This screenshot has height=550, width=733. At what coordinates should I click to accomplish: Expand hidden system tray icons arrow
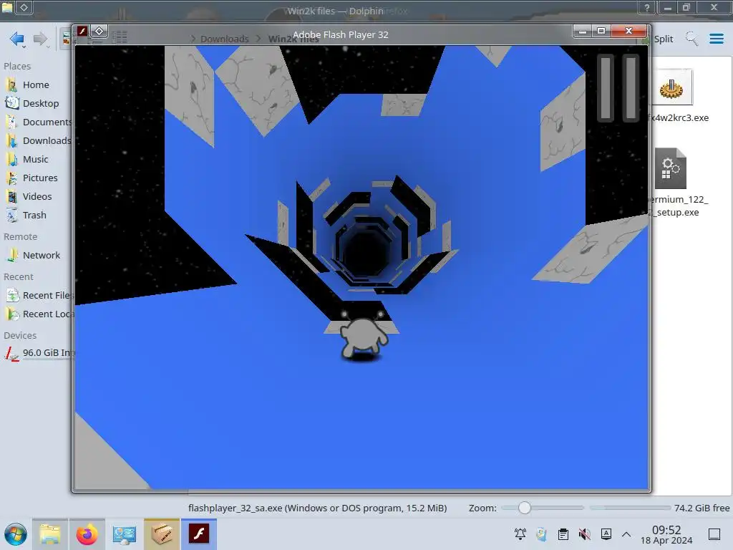[626, 534]
